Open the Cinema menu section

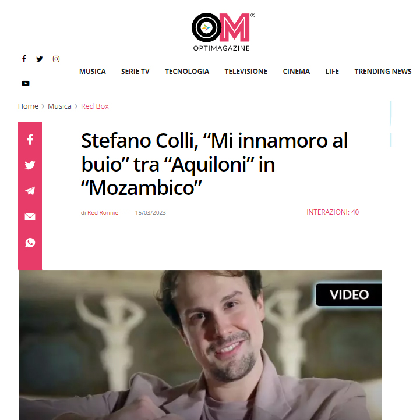coord(297,72)
